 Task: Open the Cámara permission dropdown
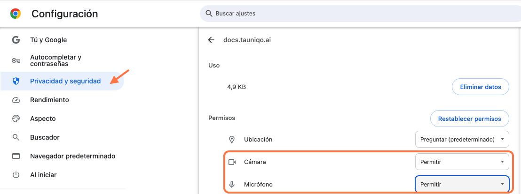coord(462,162)
